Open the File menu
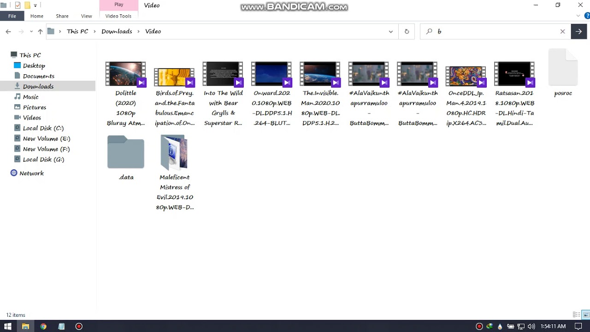 (12, 16)
